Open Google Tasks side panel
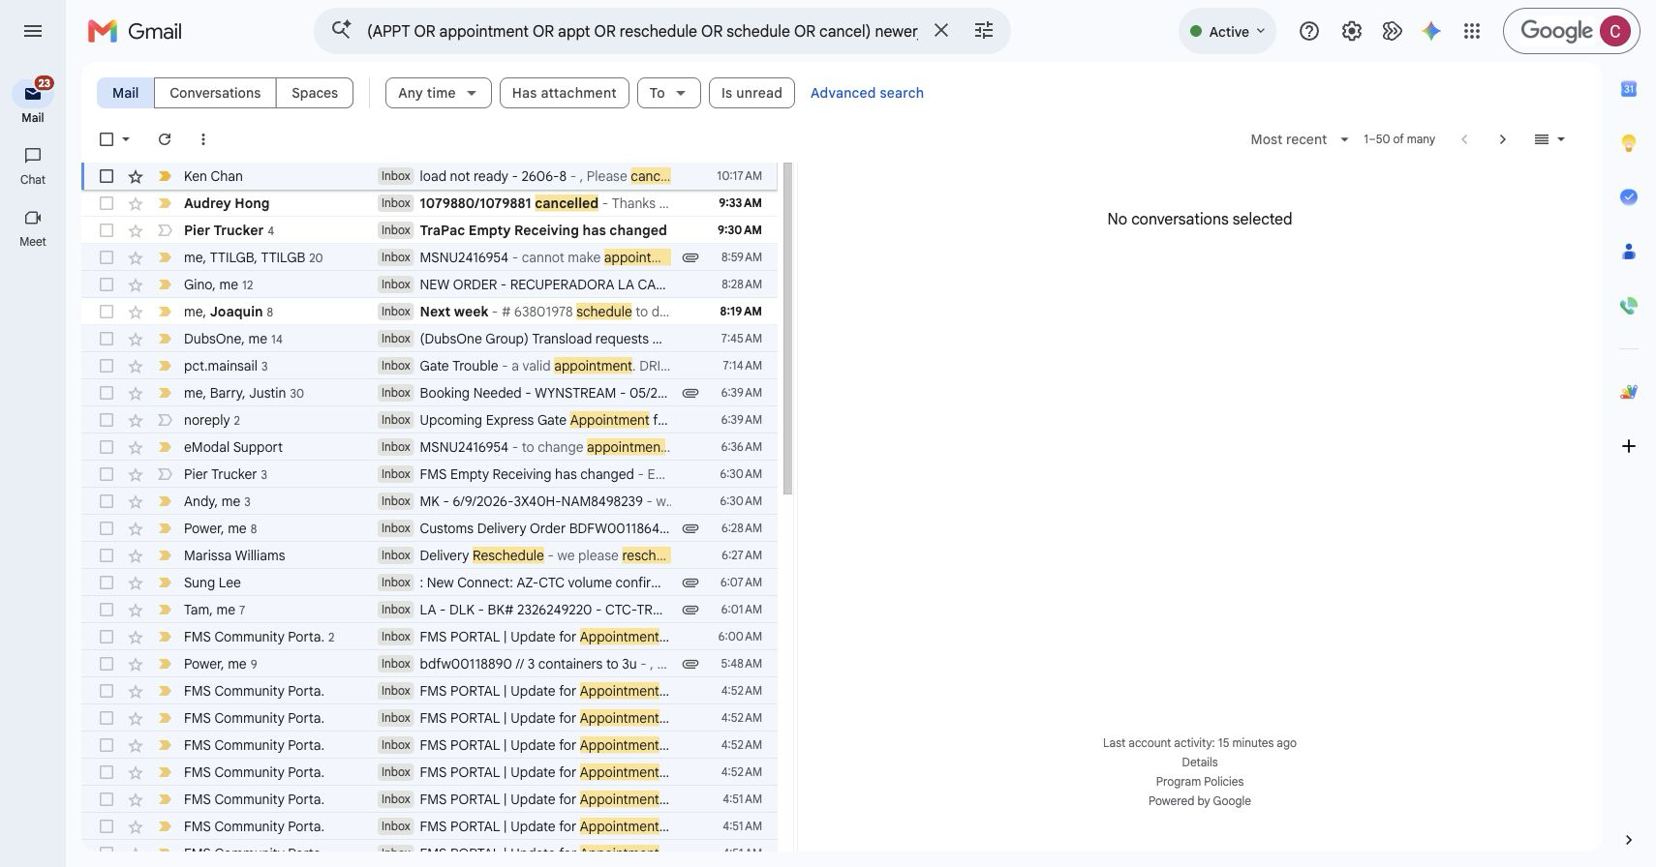This screenshot has width=1656, height=867. click(x=1629, y=197)
